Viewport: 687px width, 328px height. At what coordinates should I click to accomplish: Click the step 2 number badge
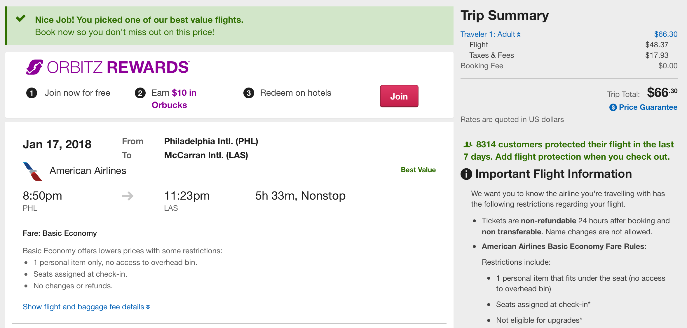pos(140,93)
